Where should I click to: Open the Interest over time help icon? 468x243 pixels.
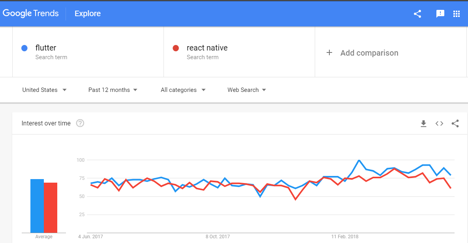click(x=80, y=123)
